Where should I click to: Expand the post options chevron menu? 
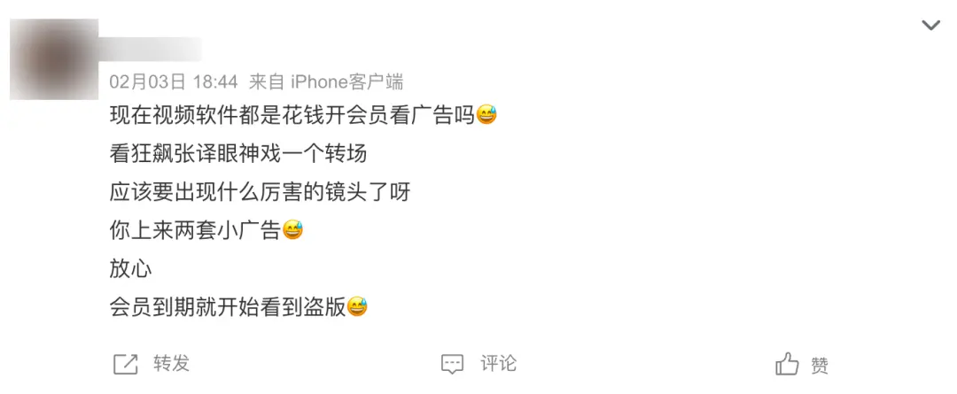pyautogui.click(x=930, y=26)
